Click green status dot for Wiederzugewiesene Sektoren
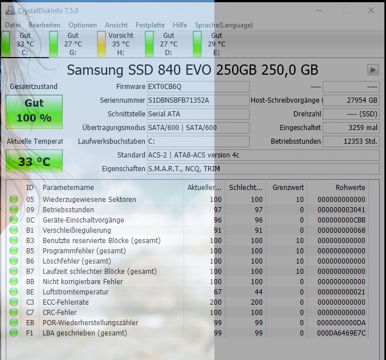The height and width of the screenshot is (360, 386). click(14, 200)
